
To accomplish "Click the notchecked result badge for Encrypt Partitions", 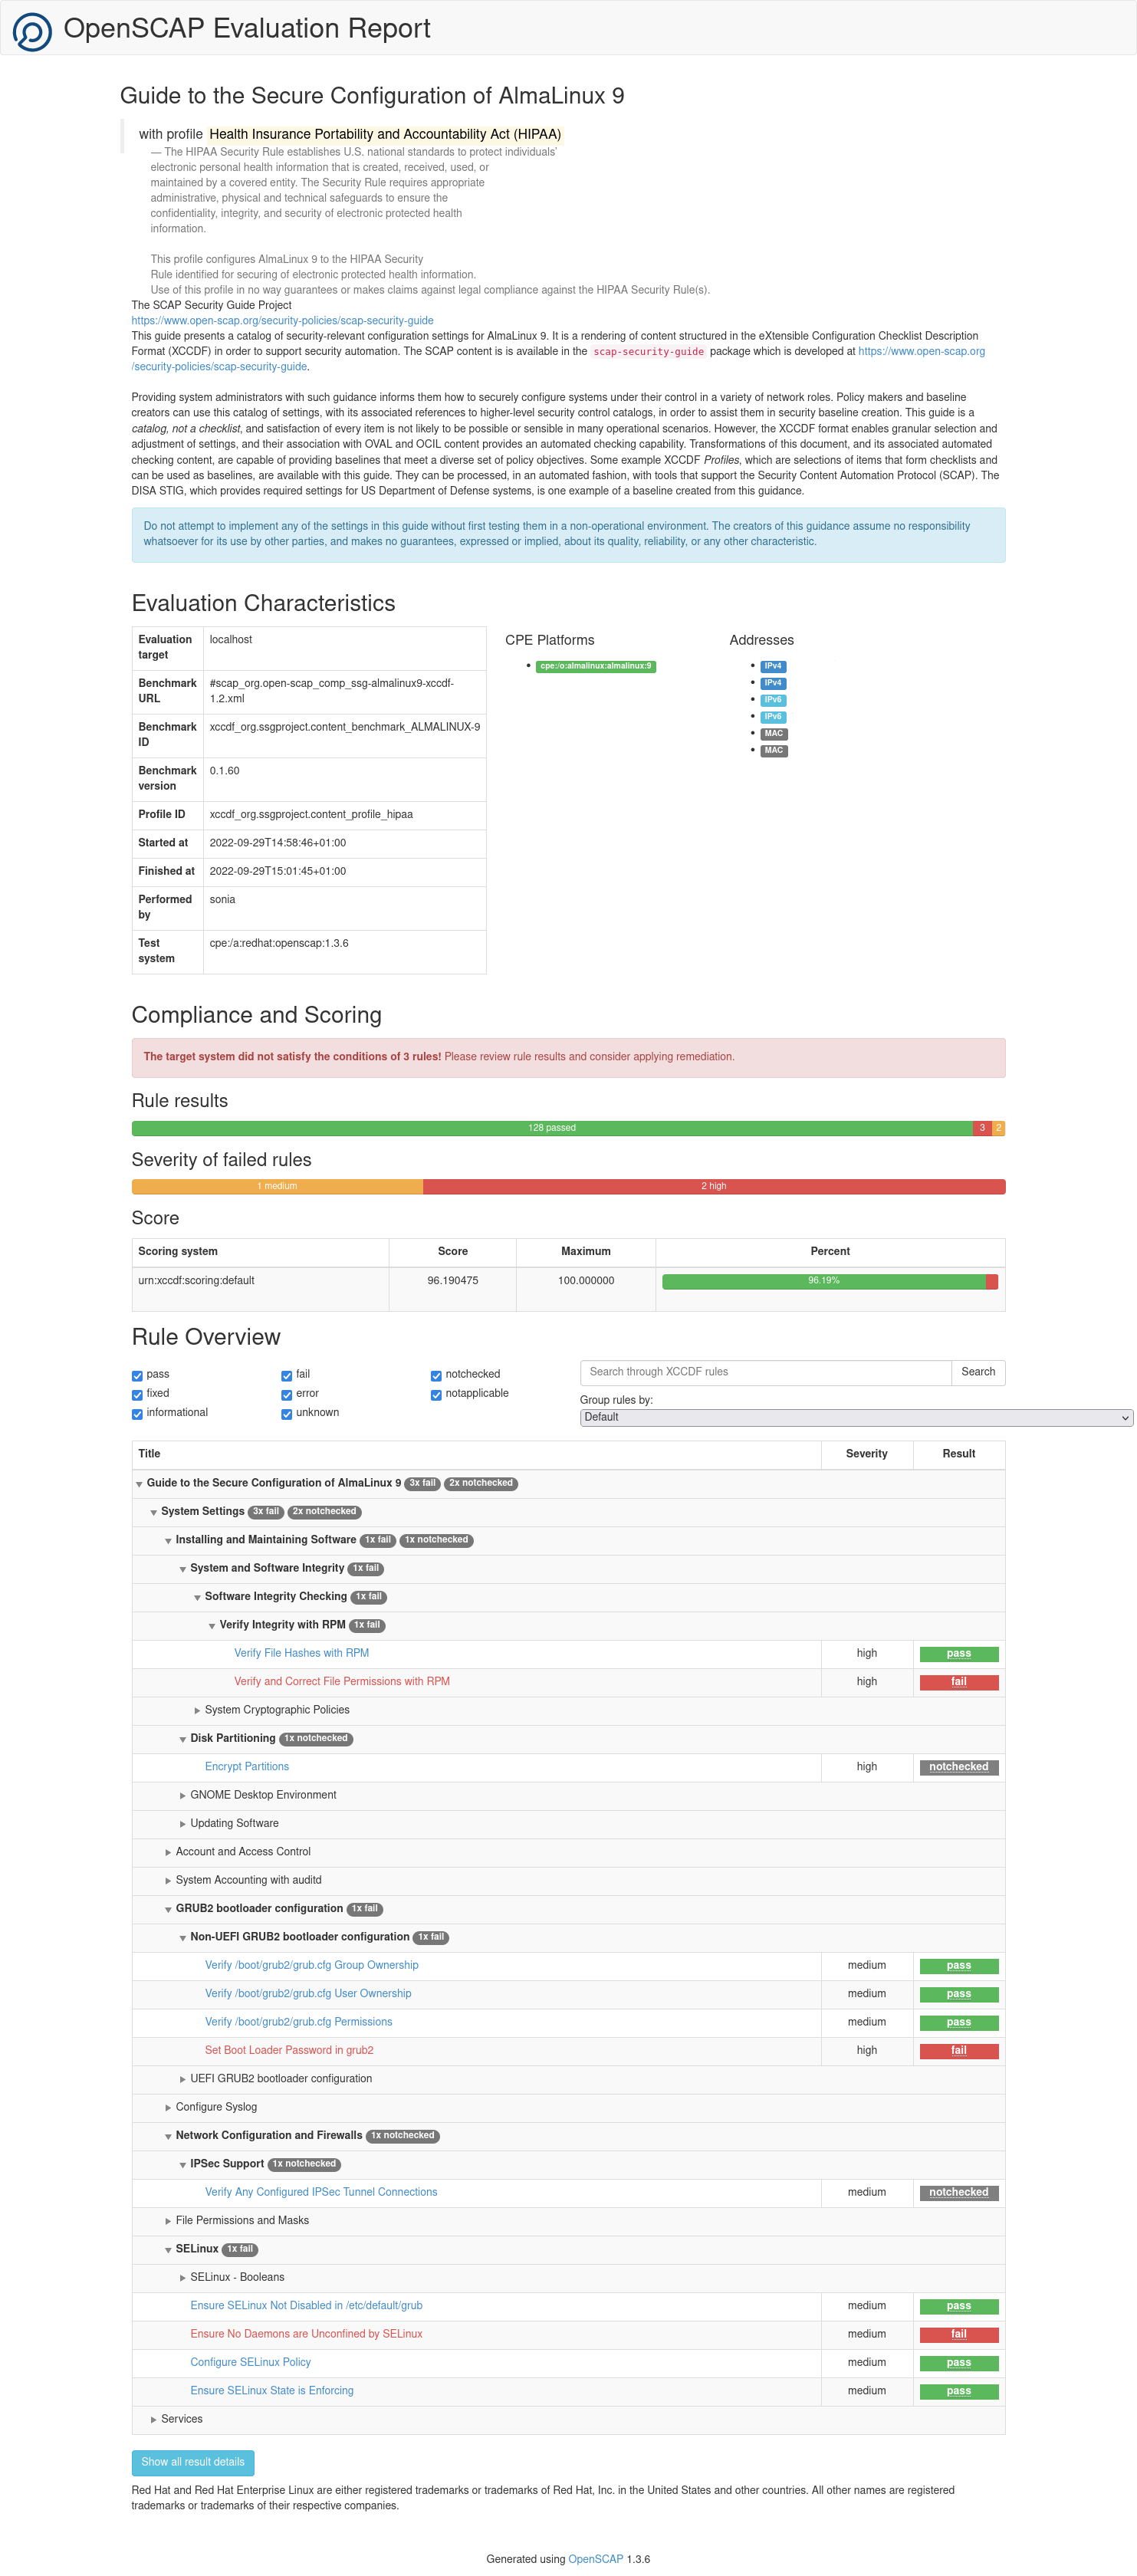I will point(957,1767).
